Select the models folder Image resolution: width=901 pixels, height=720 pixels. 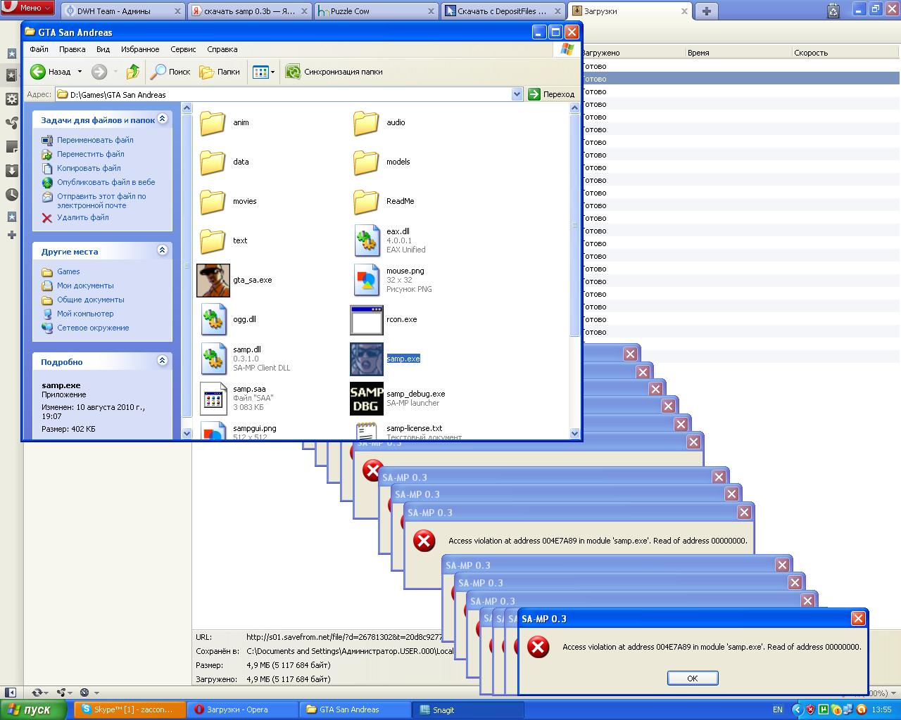366,162
